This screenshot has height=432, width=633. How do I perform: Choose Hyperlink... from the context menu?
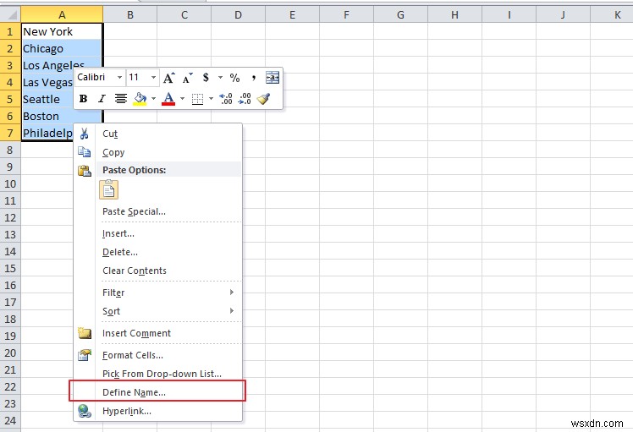pyautogui.click(x=158, y=411)
